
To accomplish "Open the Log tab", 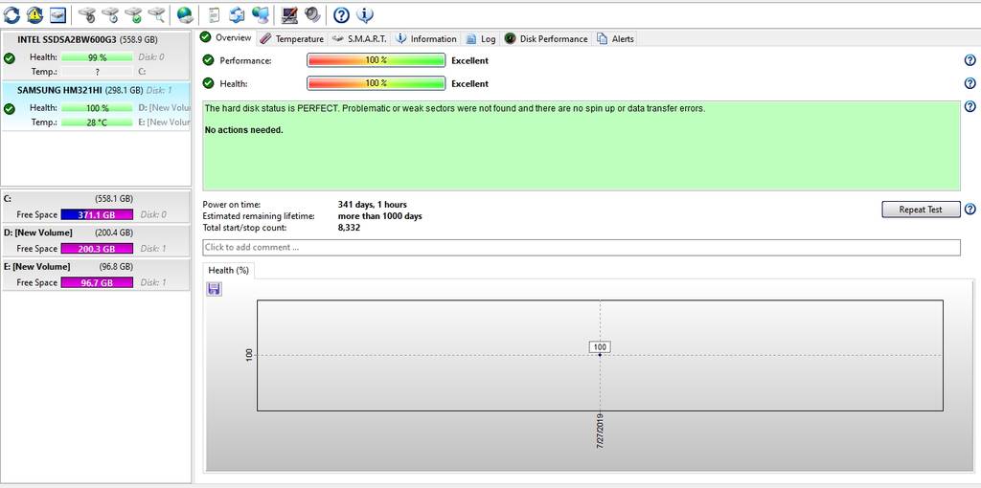I will coord(481,38).
